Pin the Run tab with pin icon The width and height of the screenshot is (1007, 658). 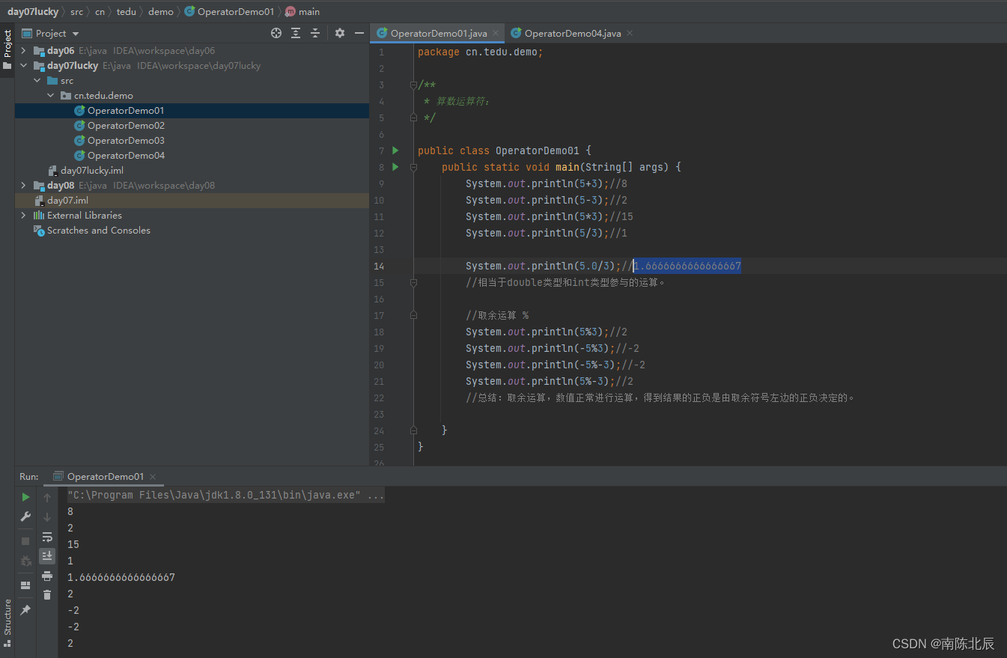click(x=25, y=610)
